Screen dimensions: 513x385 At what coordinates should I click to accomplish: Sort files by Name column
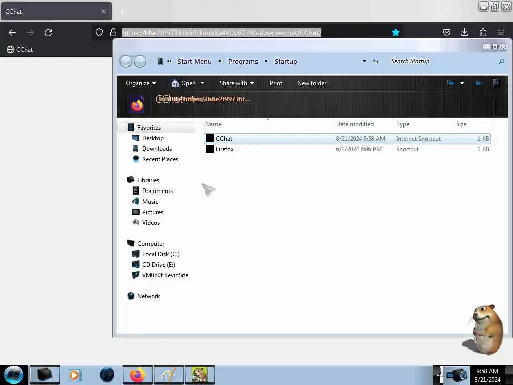[213, 124]
